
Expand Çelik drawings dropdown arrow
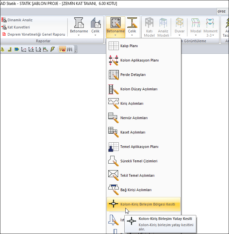click(132, 35)
